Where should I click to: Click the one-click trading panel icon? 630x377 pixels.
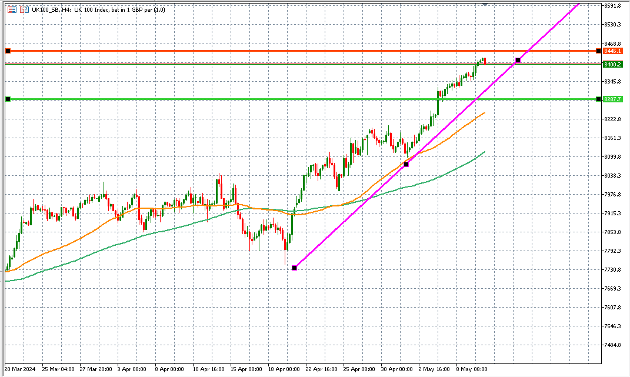24,10
